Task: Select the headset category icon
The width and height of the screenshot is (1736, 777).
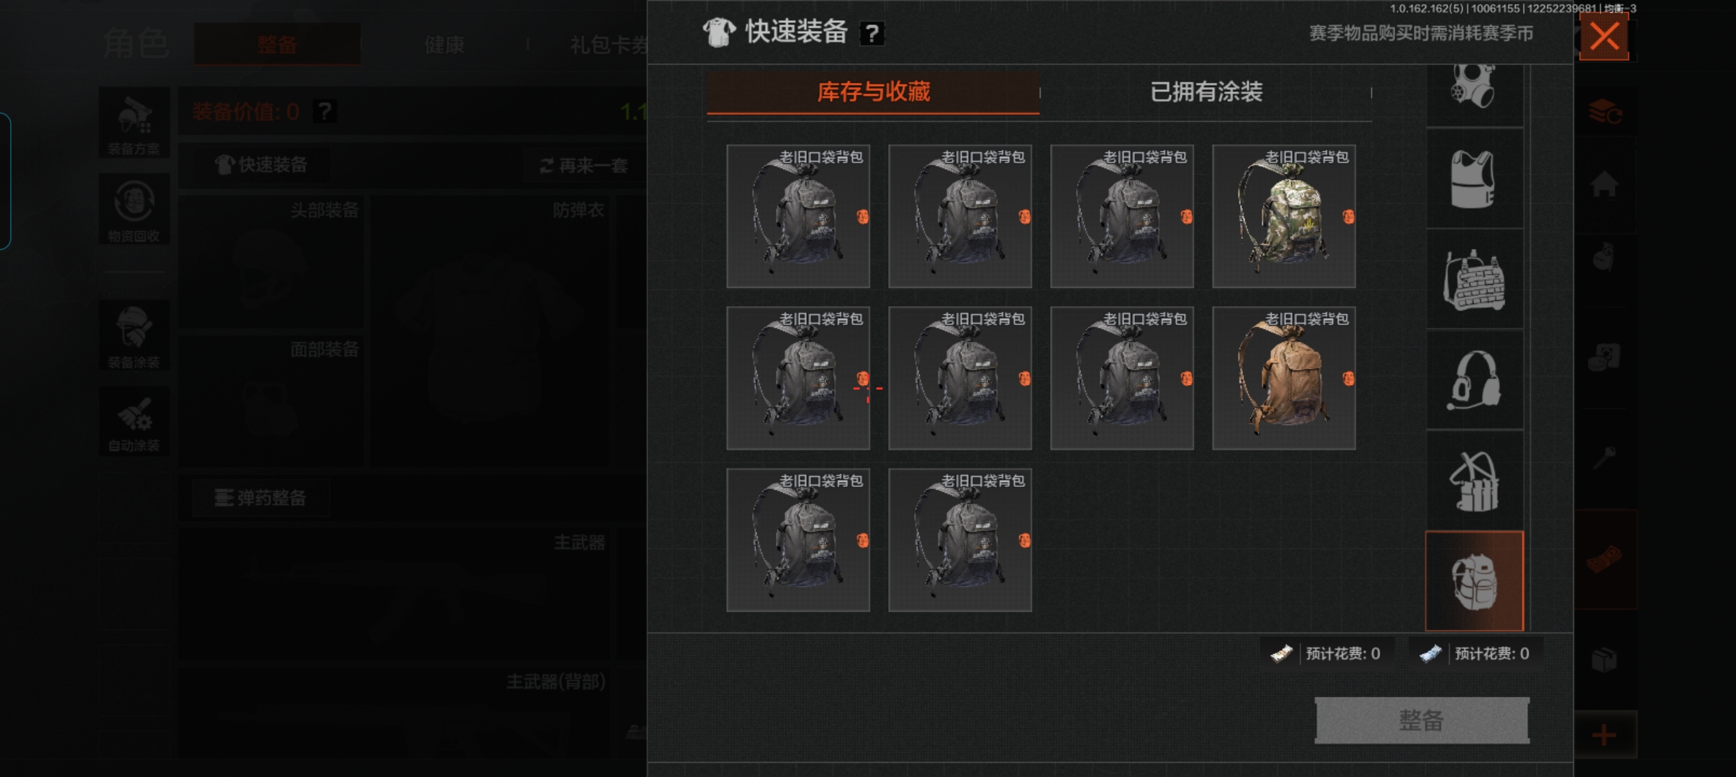Action: (1473, 380)
